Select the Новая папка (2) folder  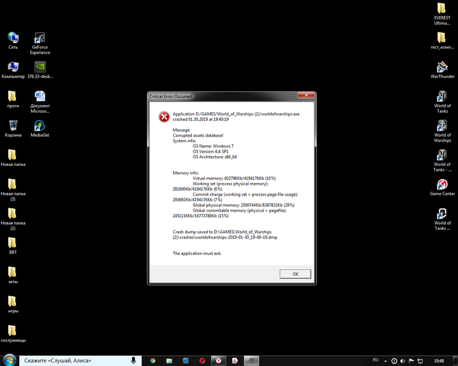13,219
